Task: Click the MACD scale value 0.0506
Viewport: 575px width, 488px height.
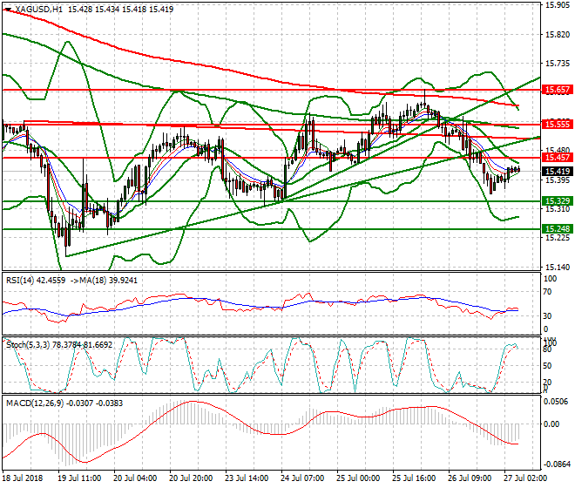Action: click(x=556, y=402)
